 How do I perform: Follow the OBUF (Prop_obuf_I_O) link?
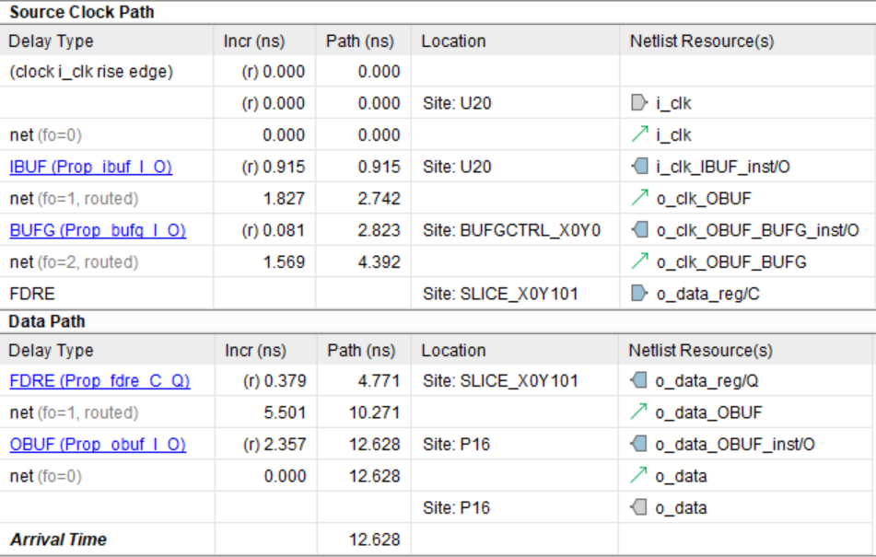pos(98,445)
